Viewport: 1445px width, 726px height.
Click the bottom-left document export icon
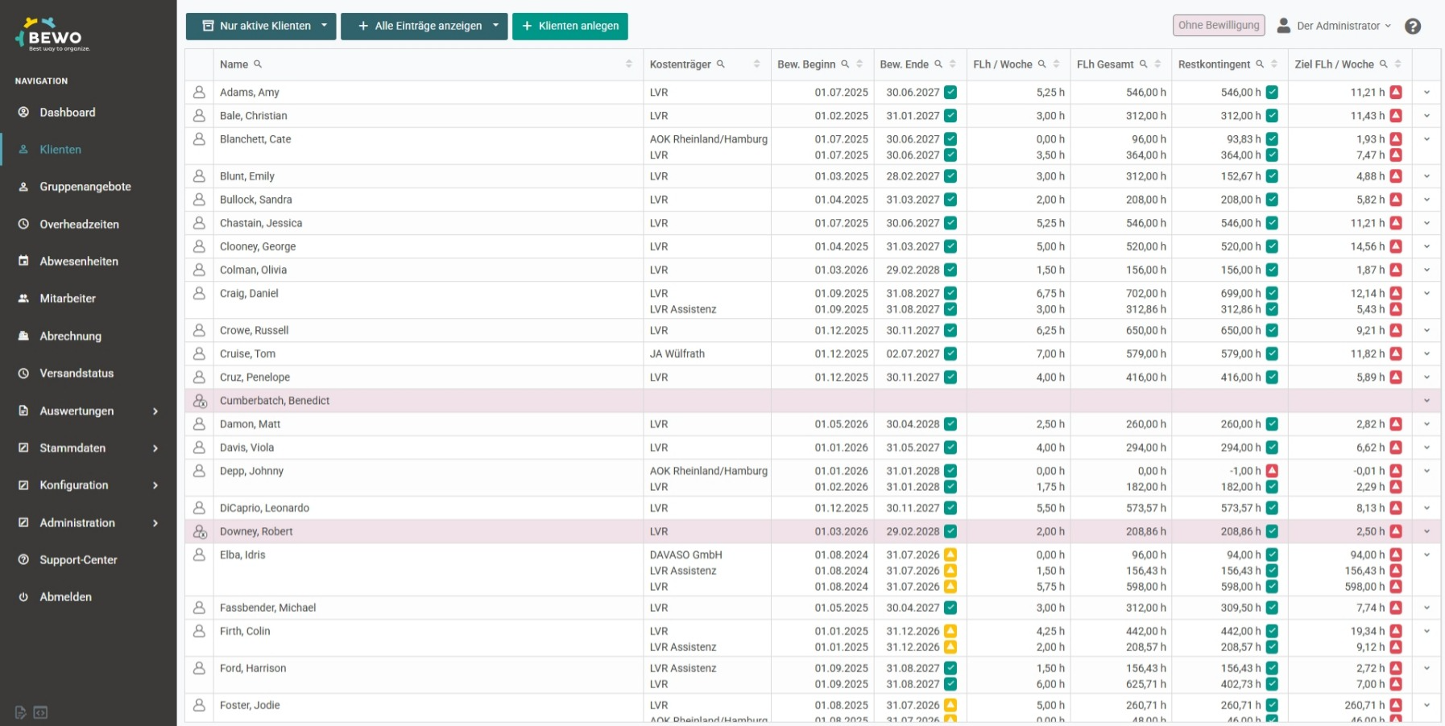[x=21, y=712]
